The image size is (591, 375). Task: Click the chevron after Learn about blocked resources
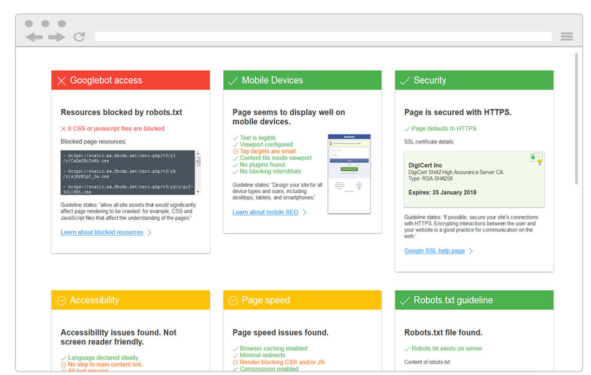tap(149, 232)
